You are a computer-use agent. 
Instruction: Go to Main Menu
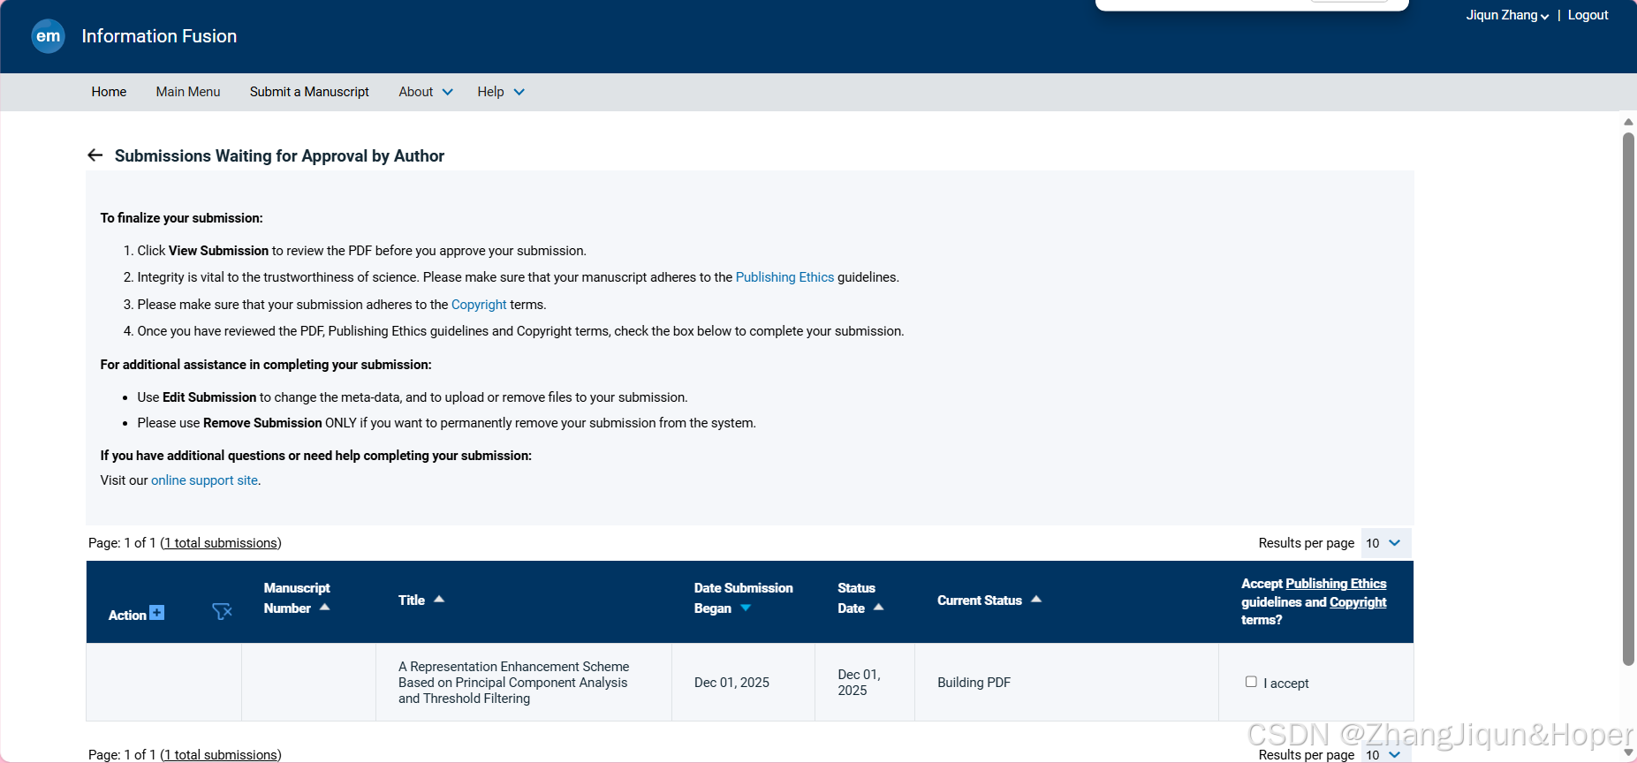click(188, 92)
